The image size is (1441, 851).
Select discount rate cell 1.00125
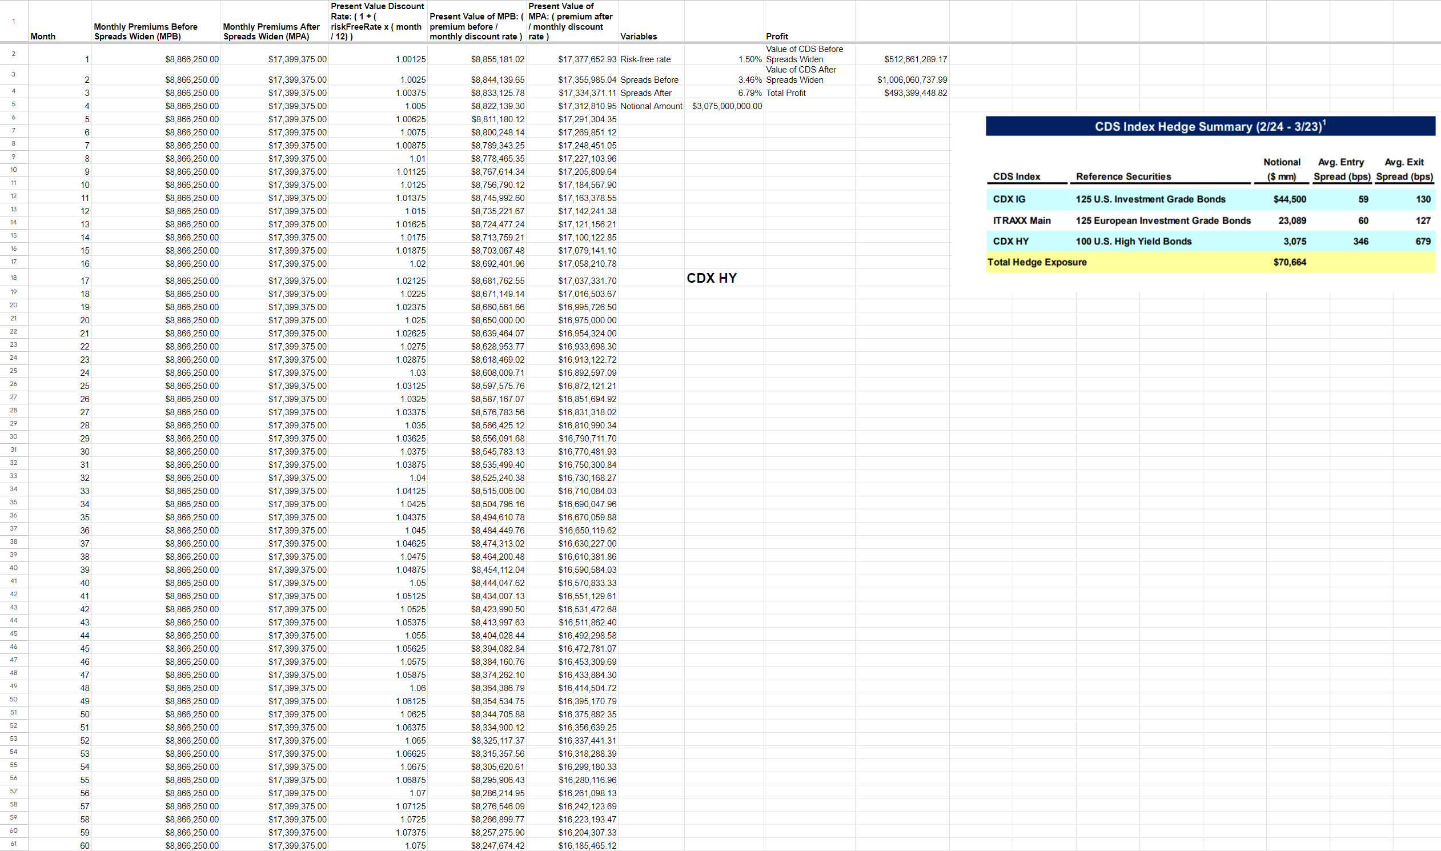click(378, 54)
